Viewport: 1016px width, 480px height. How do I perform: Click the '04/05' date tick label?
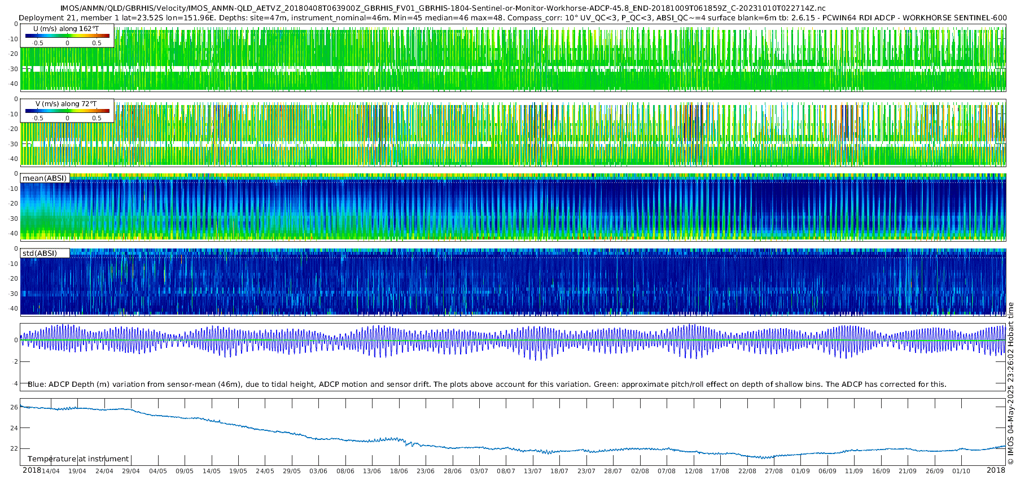[x=157, y=471]
